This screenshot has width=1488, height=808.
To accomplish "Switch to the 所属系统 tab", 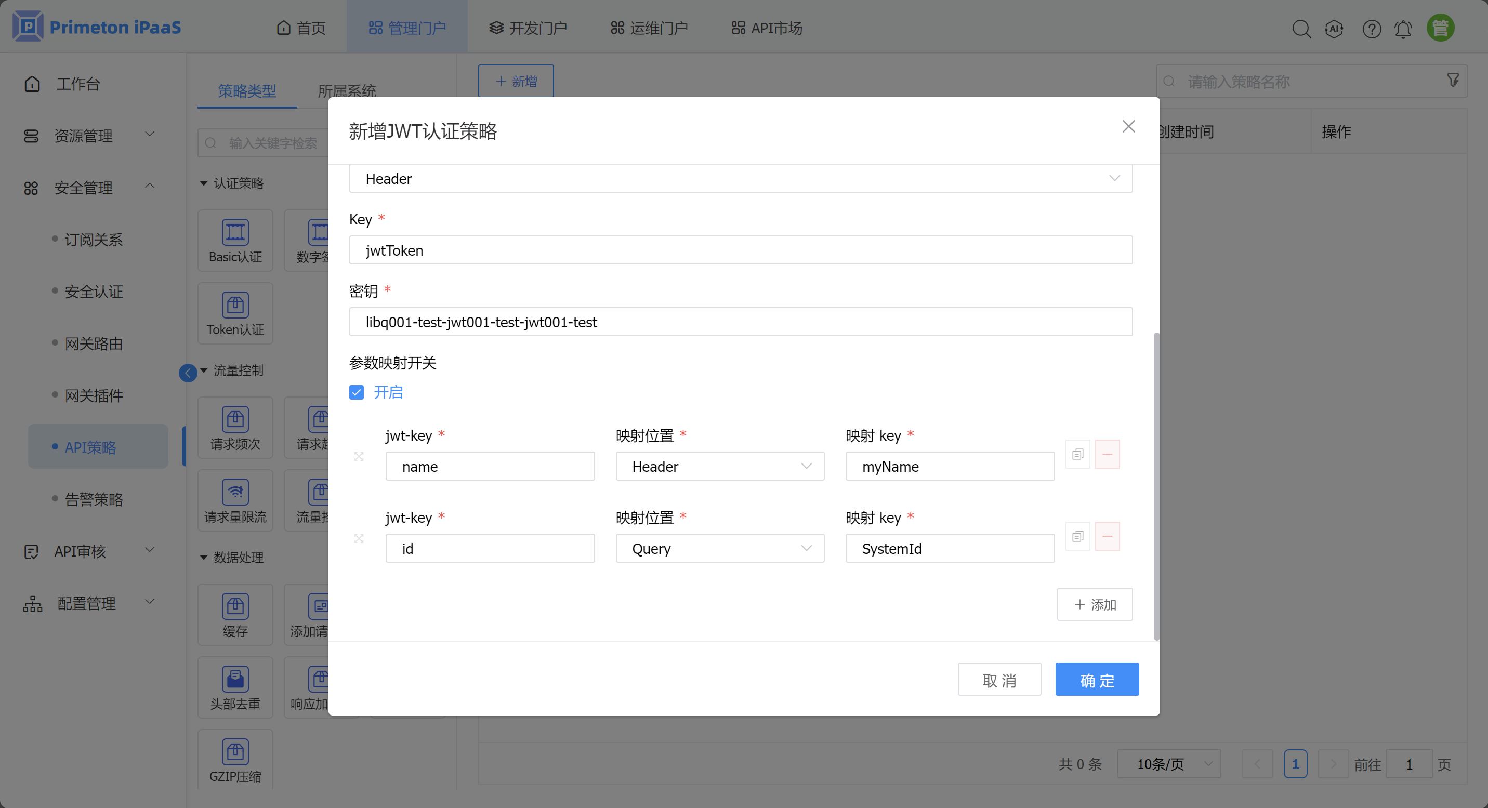I will [x=347, y=91].
